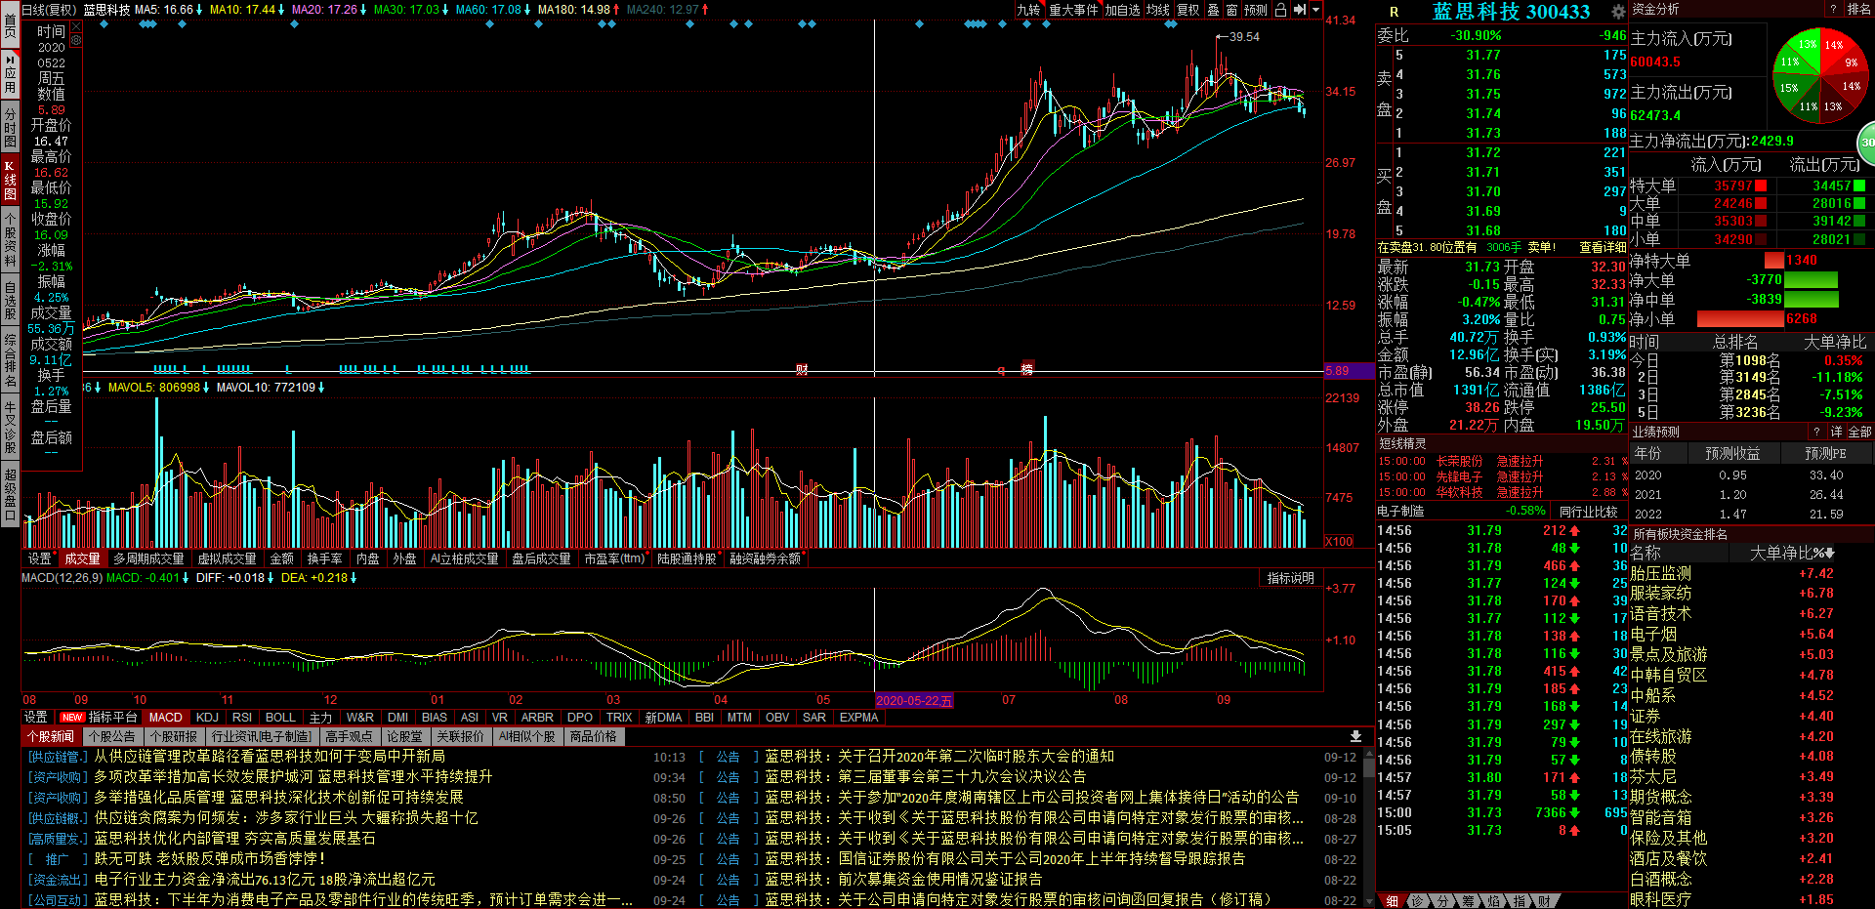
Task: Open 首页 side tab
Action: [10, 25]
